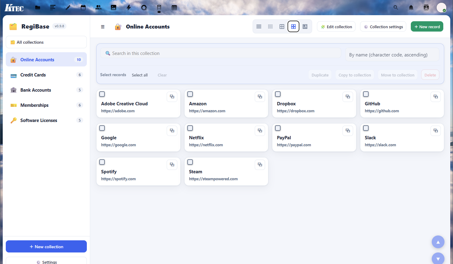Click copy icon on Dropbox card

tap(348, 96)
